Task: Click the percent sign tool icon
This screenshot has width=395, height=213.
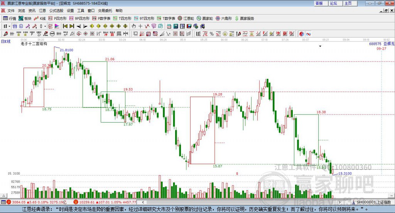Action: point(212,34)
